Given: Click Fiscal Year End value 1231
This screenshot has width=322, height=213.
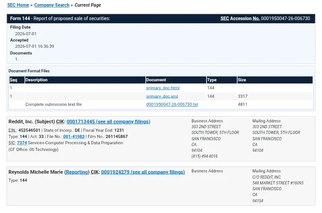Looking at the screenshot, I should tap(119, 130).
